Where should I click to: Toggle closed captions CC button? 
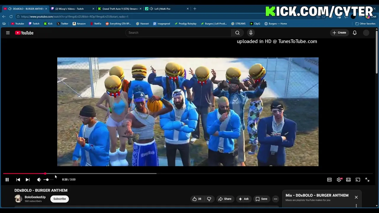click(x=329, y=180)
